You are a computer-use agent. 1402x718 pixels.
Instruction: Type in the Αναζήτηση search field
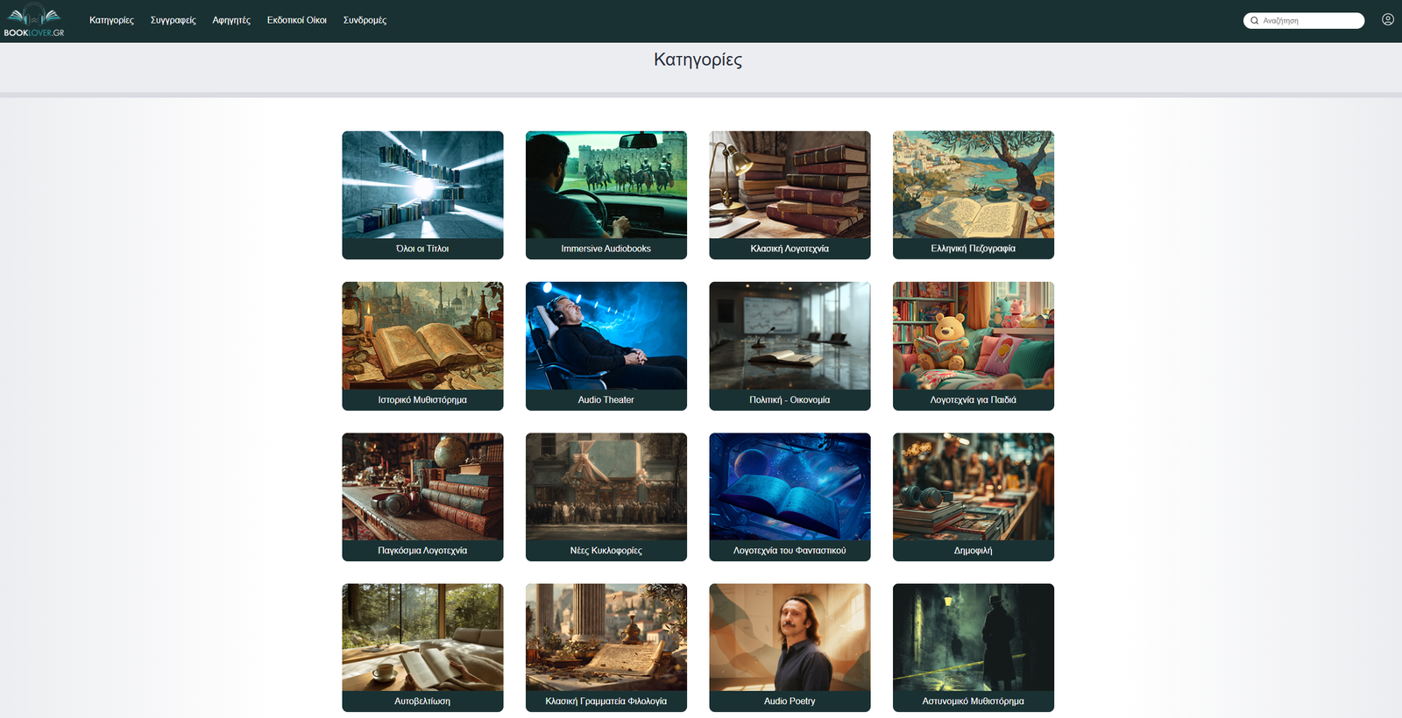pyautogui.click(x=1310, y=20)
